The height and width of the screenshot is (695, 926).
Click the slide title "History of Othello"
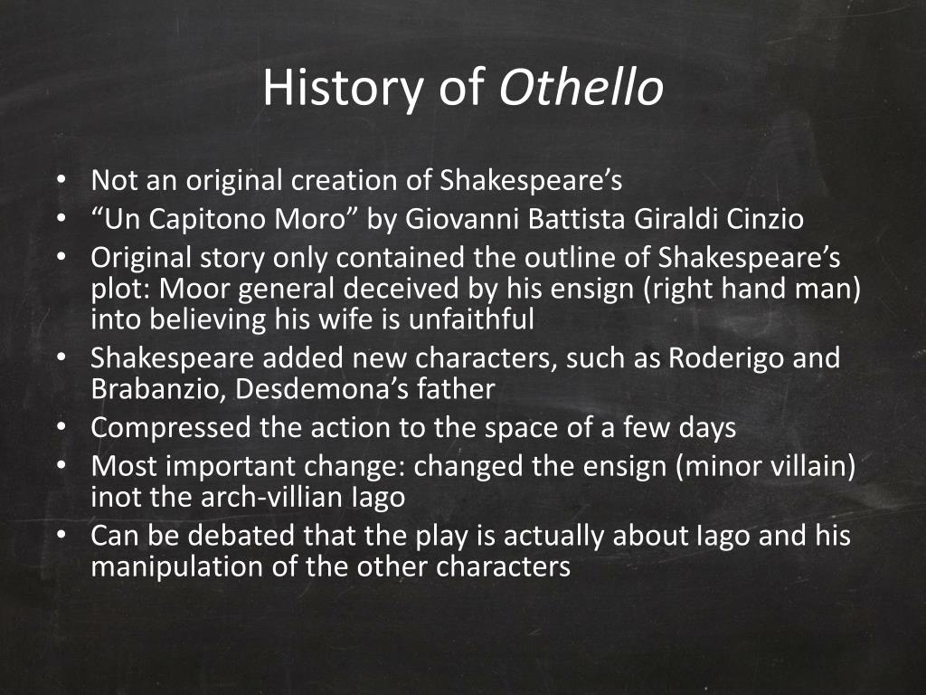click(463, 88)
